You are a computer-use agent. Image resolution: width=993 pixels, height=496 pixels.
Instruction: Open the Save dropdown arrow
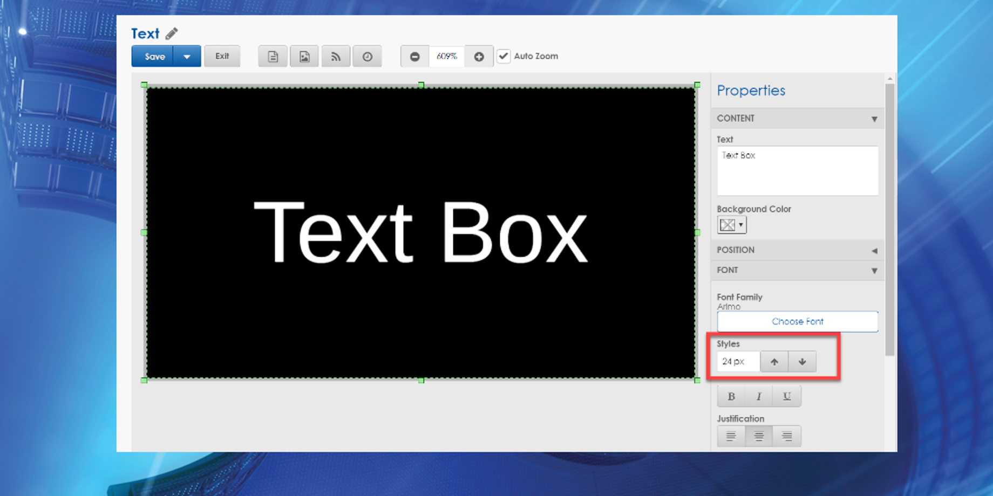pyautogui.click(x=187, y=57)
